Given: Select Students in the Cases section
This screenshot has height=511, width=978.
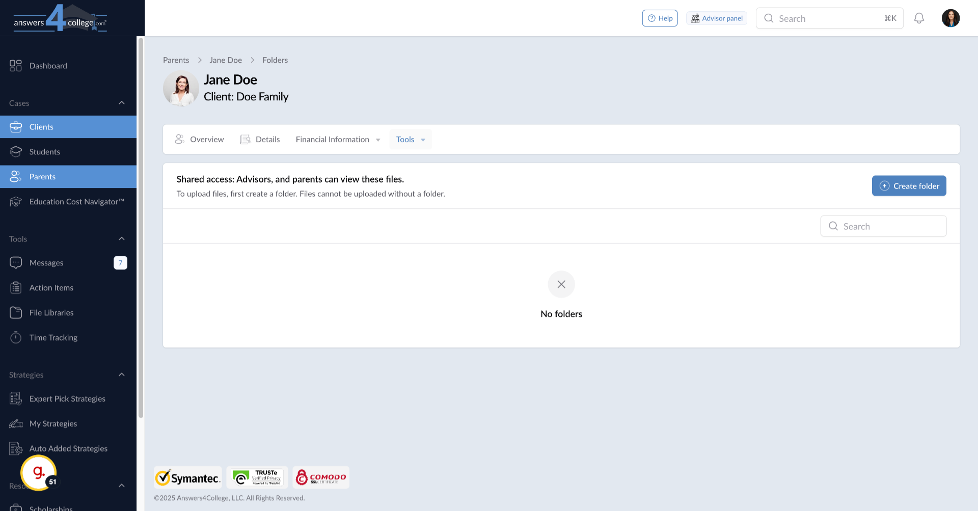Looking at the screenshot, I should (44, 151).
